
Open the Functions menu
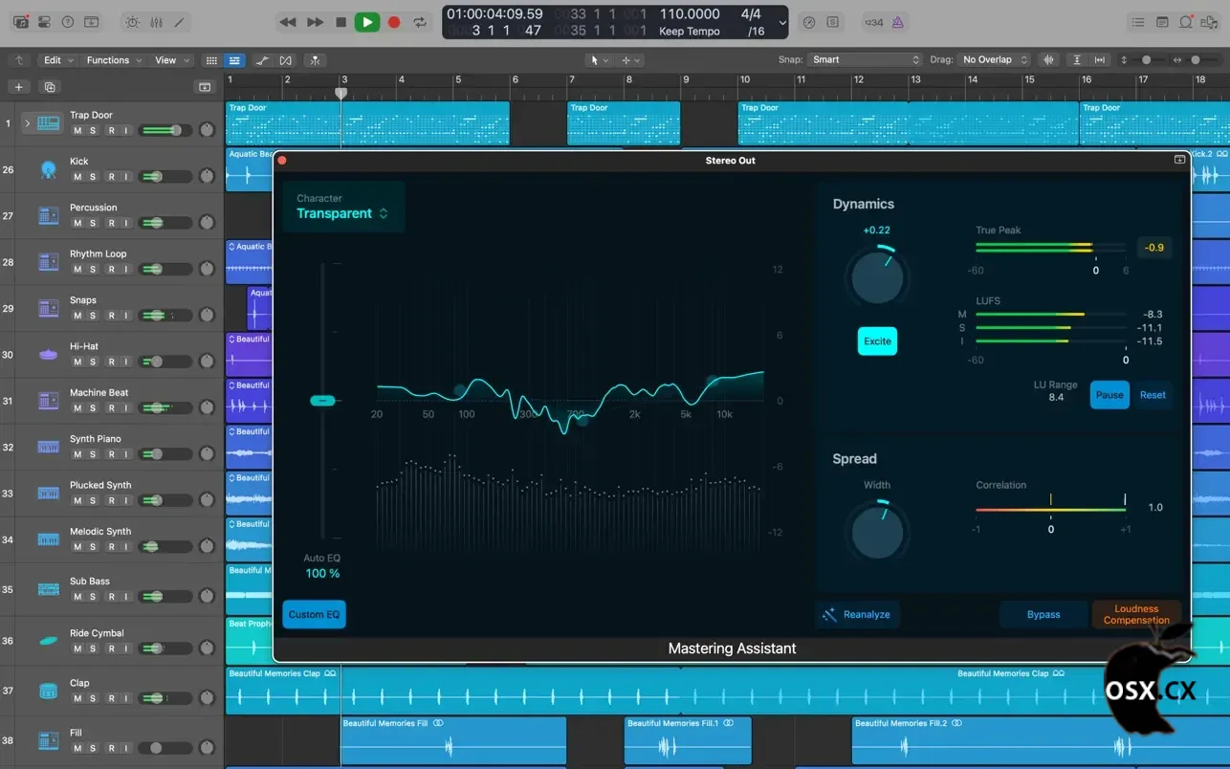coord(113,60)
